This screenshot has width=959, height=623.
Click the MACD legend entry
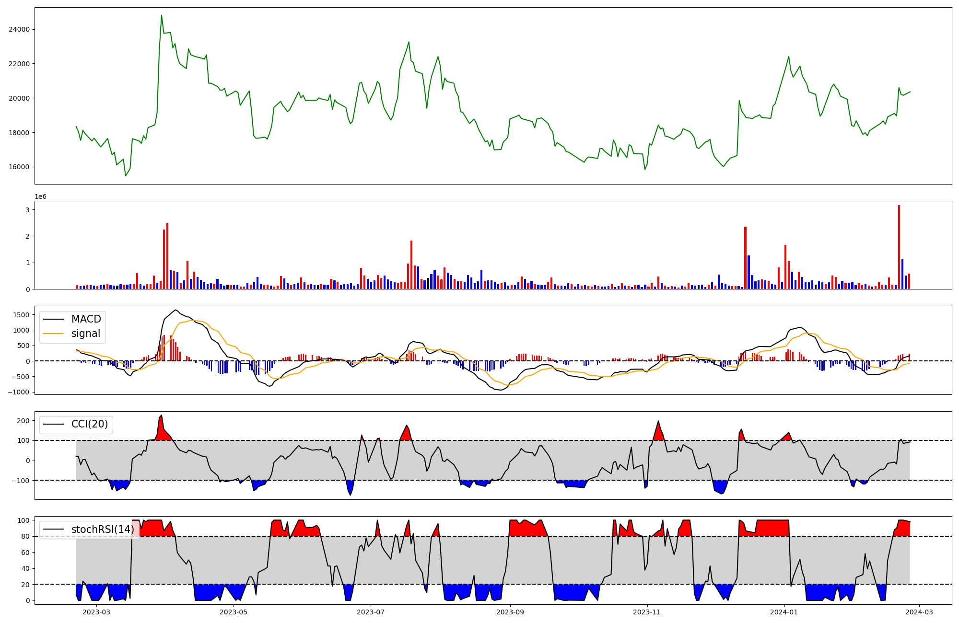coord(86,319)
